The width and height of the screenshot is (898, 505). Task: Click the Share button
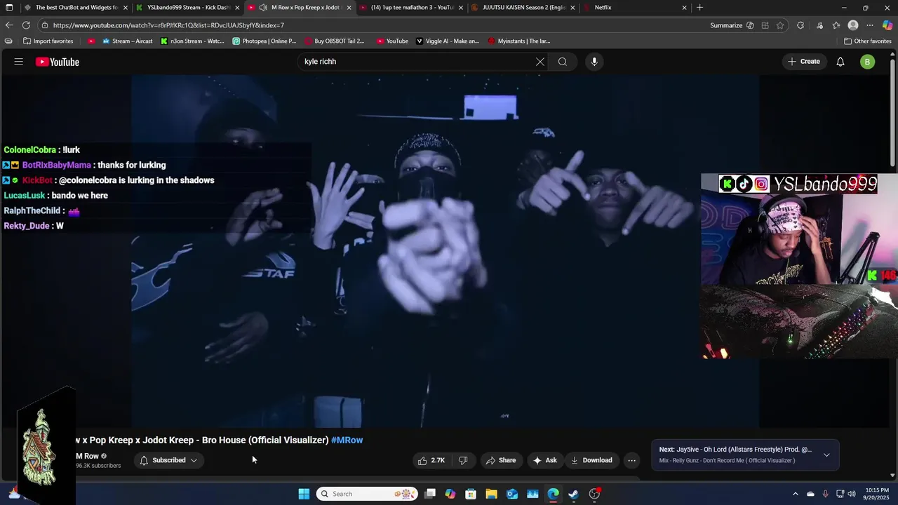click(x=501, y=460)
